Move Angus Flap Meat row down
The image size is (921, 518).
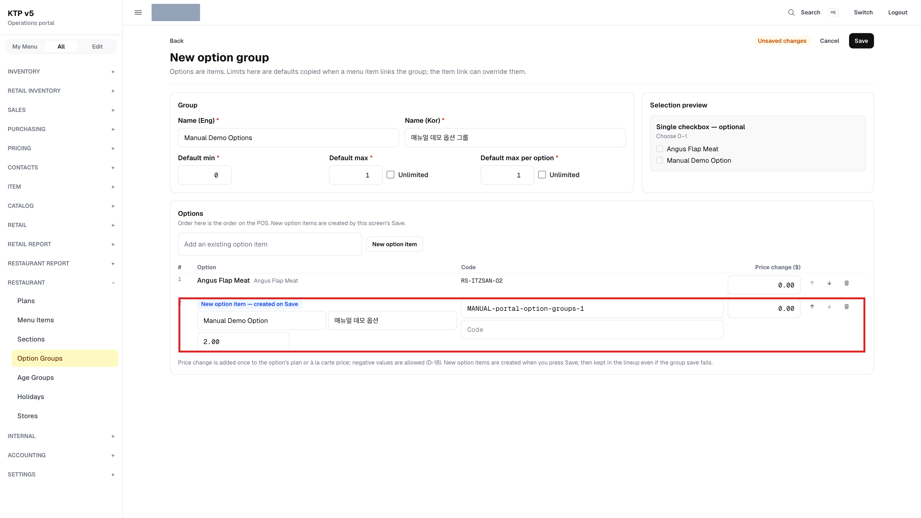[829, 283]
